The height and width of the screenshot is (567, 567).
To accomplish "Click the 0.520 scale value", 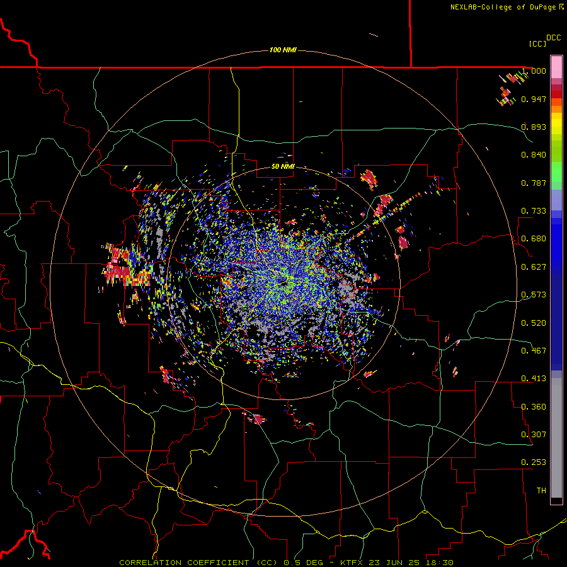I will pos(534,323).
